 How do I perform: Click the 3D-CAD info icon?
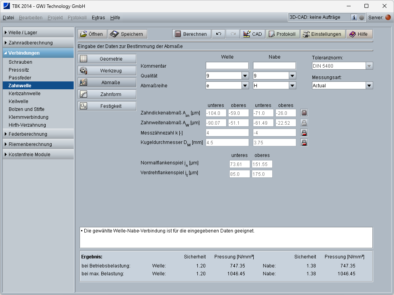point(354,17)
